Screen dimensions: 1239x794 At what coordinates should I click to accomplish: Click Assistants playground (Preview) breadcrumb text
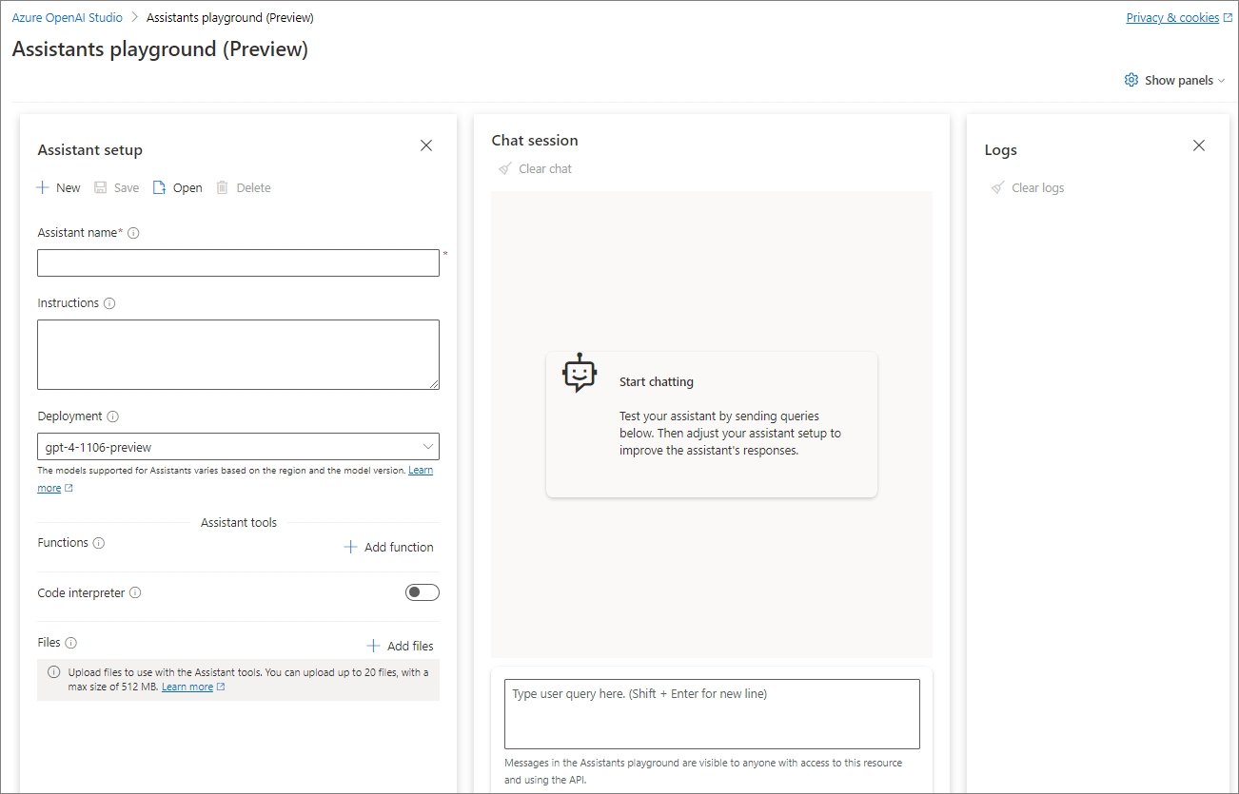(230, 17)
